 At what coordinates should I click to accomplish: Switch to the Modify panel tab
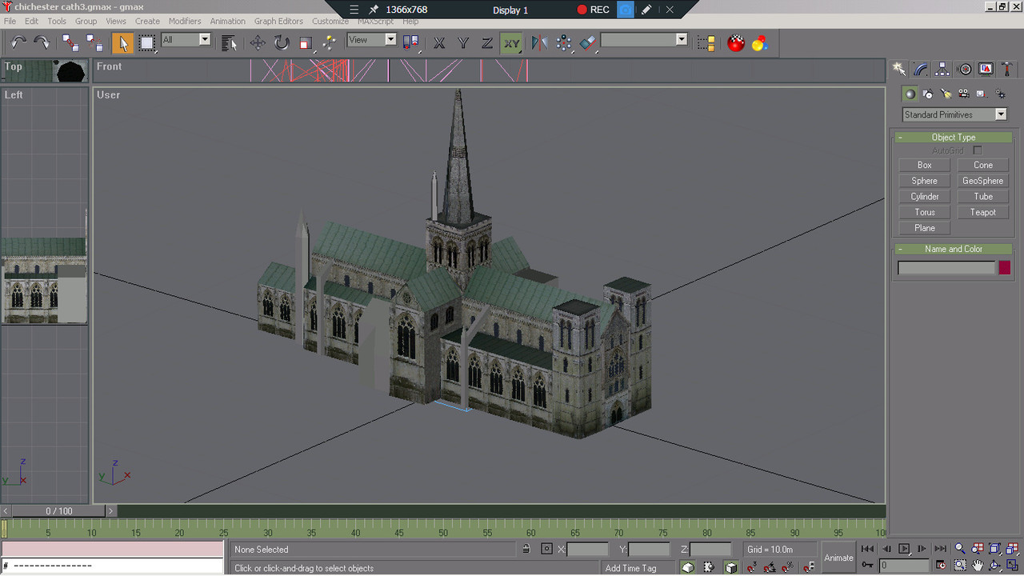(x=921, y=70)
